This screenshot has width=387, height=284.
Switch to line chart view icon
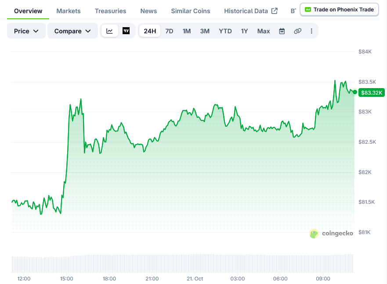(109, 31)
